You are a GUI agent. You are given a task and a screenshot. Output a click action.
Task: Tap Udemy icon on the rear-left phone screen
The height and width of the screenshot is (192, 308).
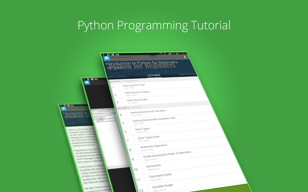(64, 109)
